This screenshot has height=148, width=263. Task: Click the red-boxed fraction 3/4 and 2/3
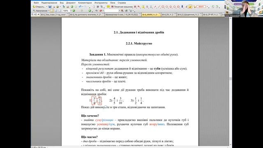click(97, 101)
